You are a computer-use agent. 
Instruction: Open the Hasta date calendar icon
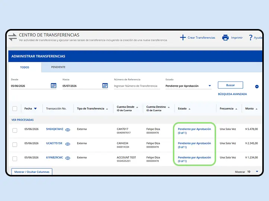point(105,86)
